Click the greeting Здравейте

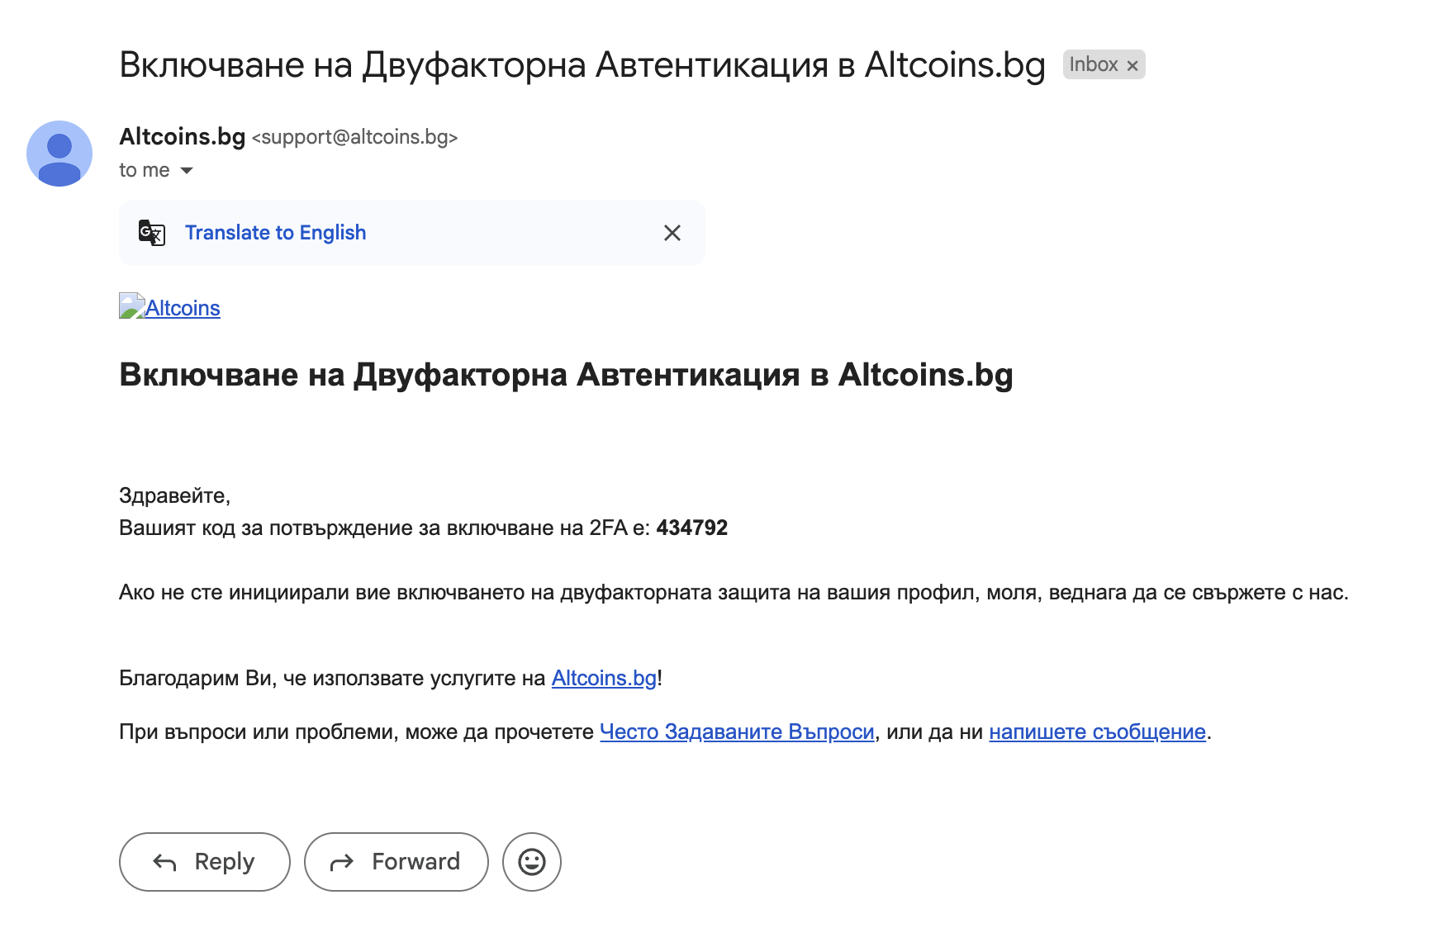tap(174, 495)
